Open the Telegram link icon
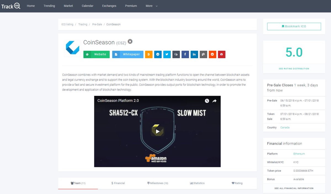 [158, 54]
